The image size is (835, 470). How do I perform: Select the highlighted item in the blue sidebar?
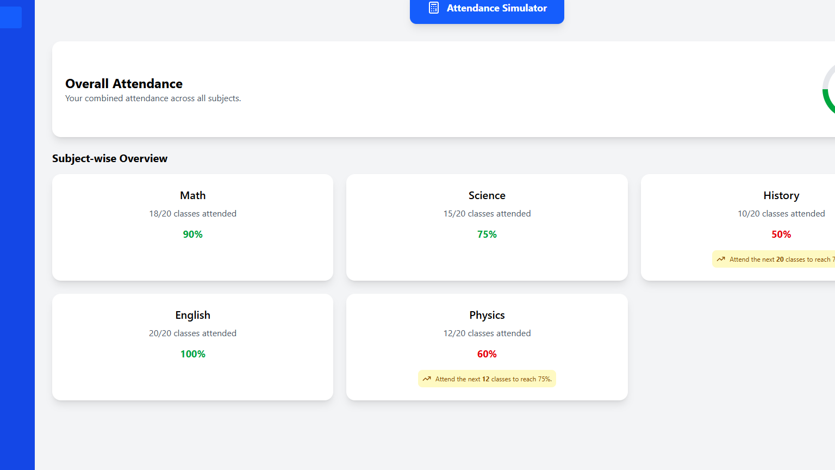pyautogui.click(x=10, y=17)
